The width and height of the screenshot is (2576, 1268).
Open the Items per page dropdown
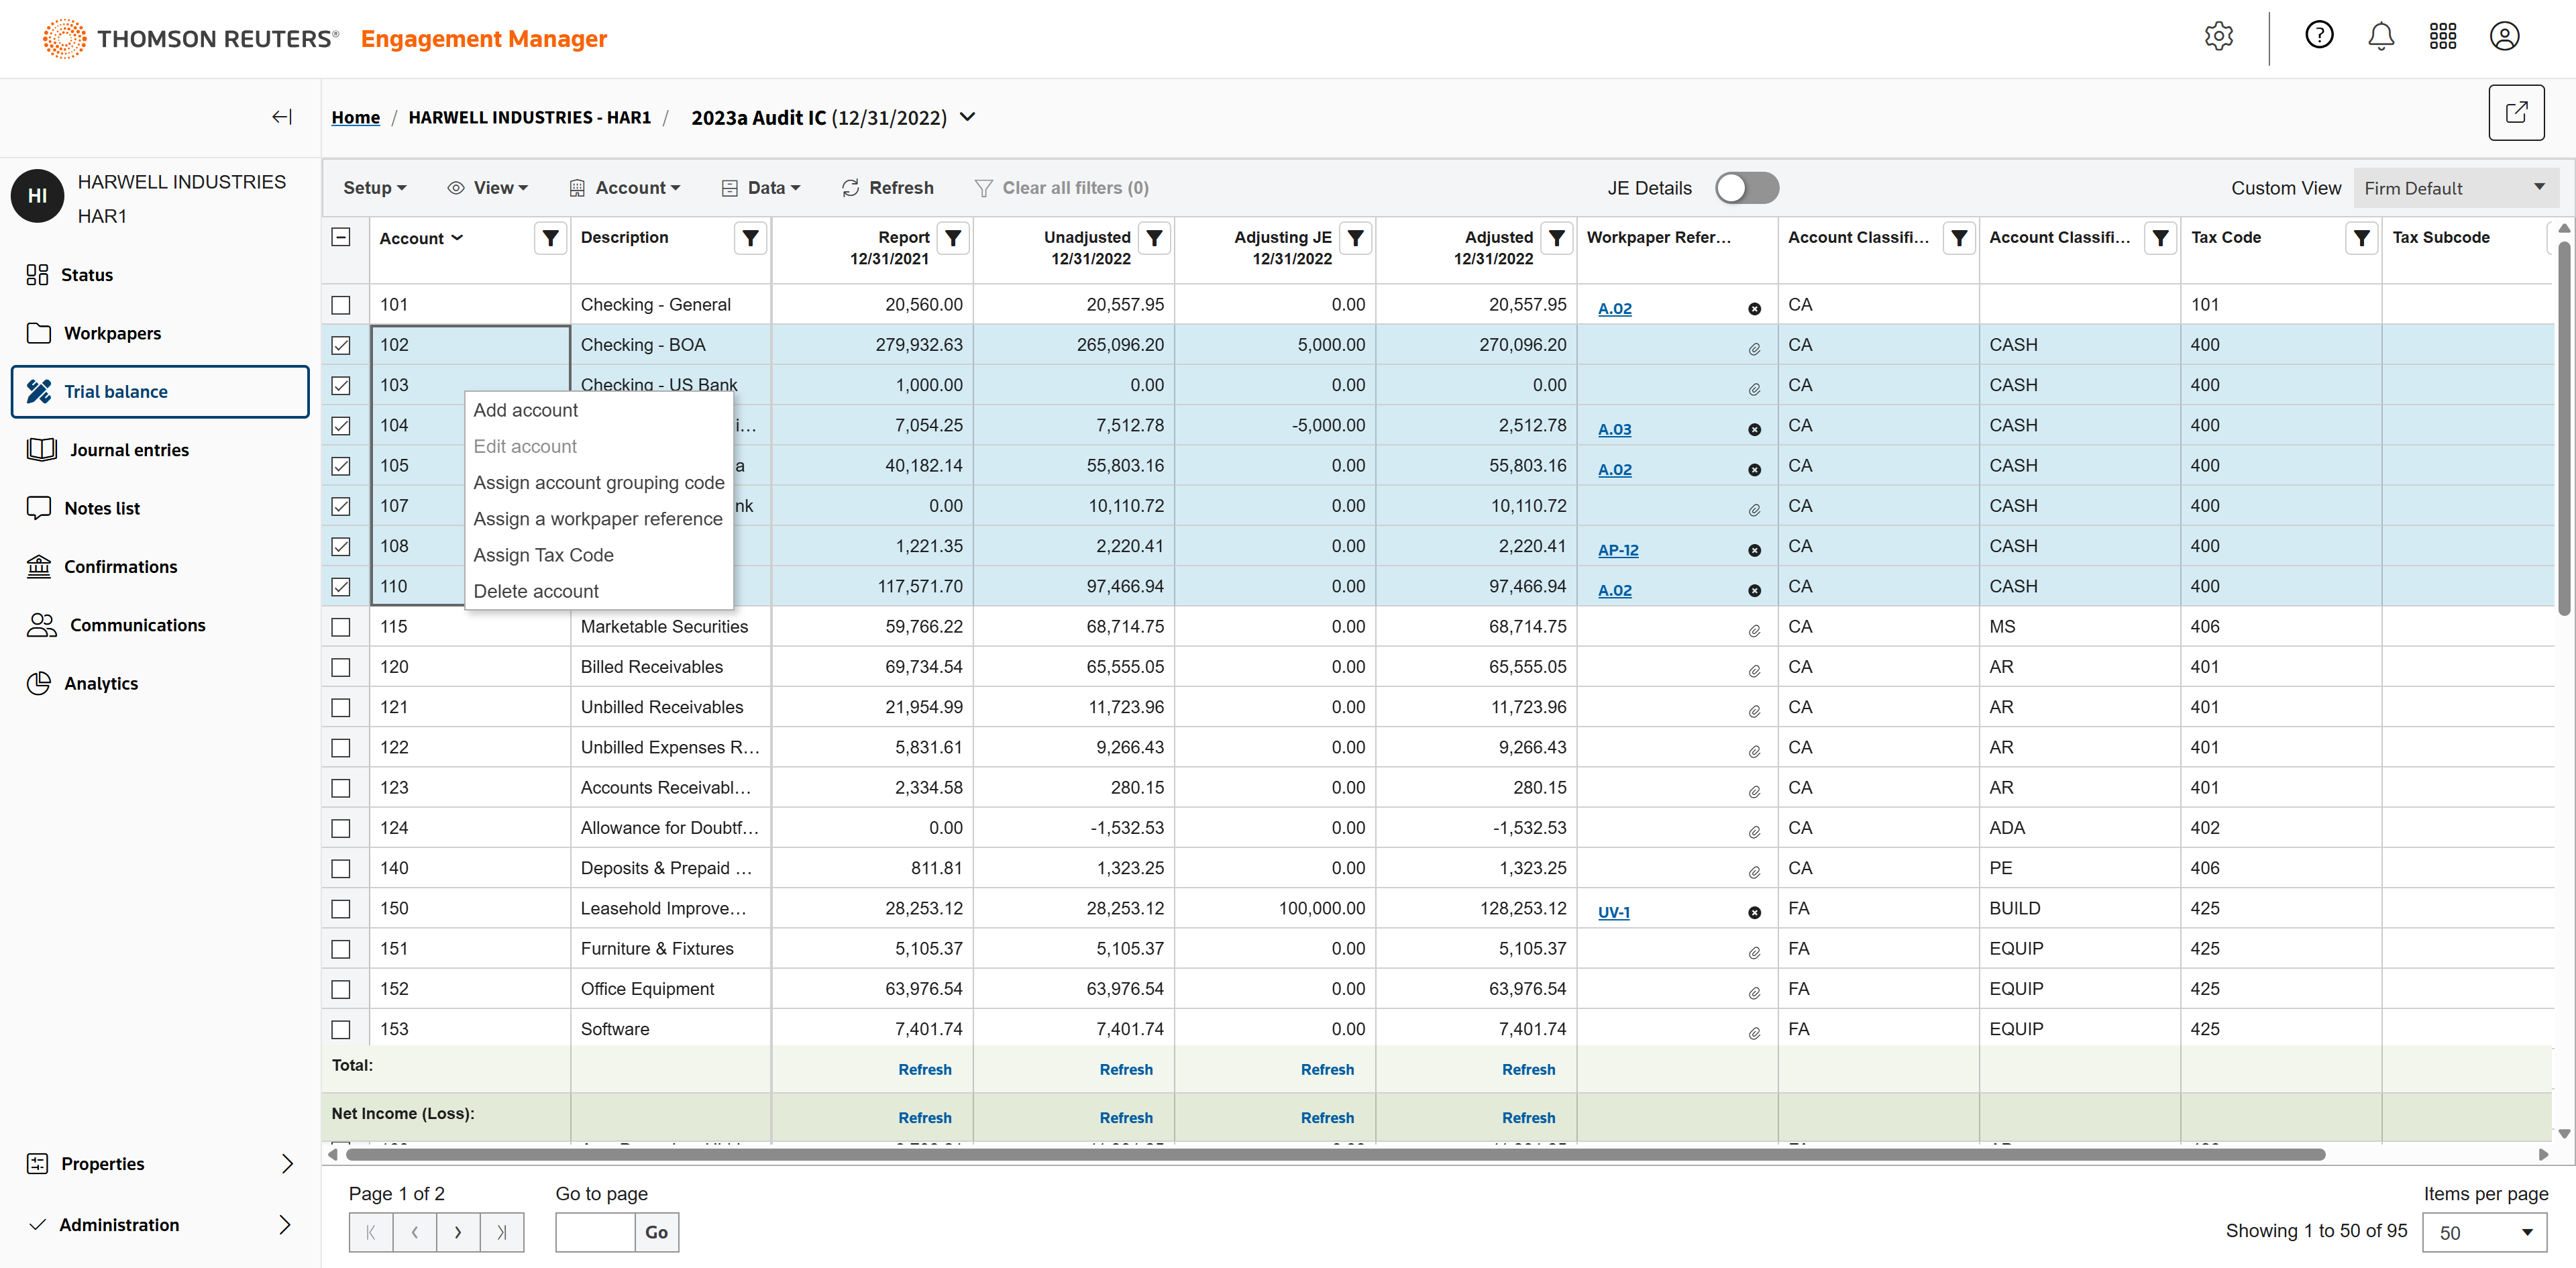click(2484, 1232)
